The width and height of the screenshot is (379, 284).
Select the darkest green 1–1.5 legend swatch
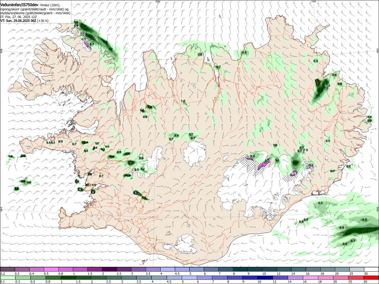(68, 277)
